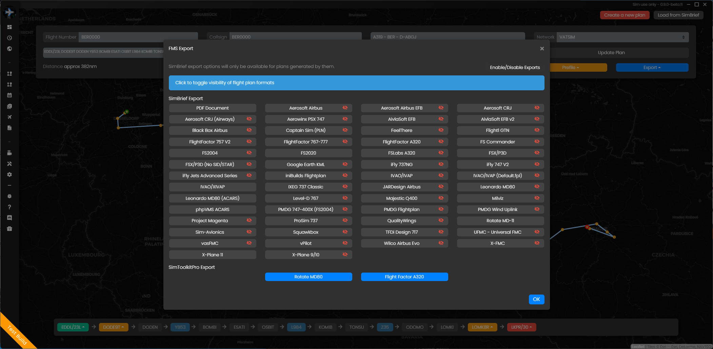713x349 pixels.
Task: Toggle visibility of FS2004 export
Action: pyautogui.click(x=249, y=153)
